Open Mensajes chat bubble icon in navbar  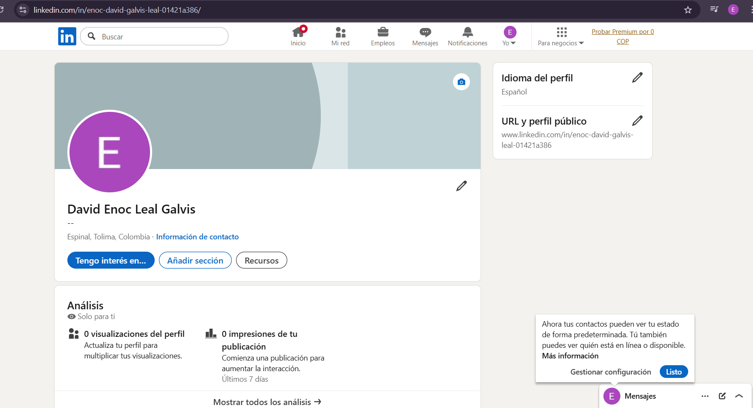425,36
